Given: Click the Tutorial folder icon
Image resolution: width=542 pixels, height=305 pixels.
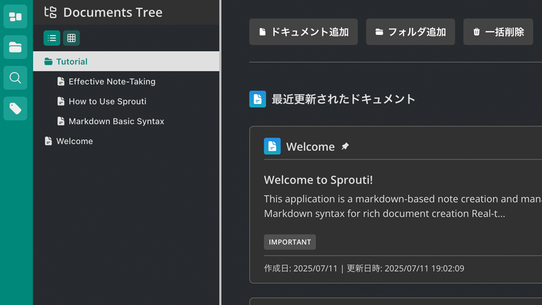Looking at the screenshot, I should click(49, 62).
